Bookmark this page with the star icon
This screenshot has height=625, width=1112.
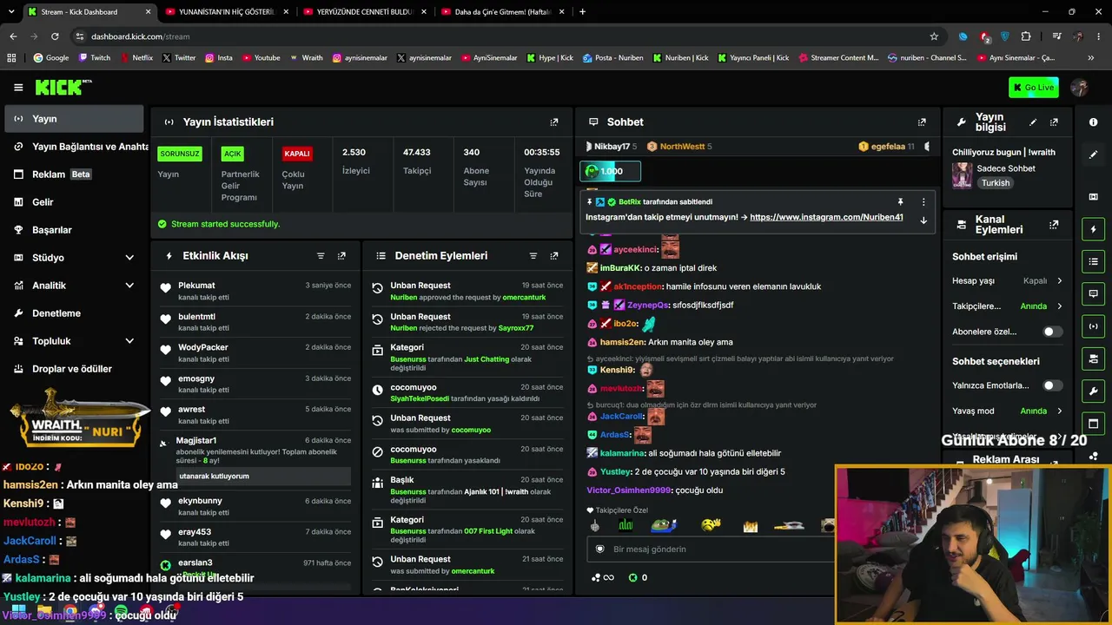[934, 36]
